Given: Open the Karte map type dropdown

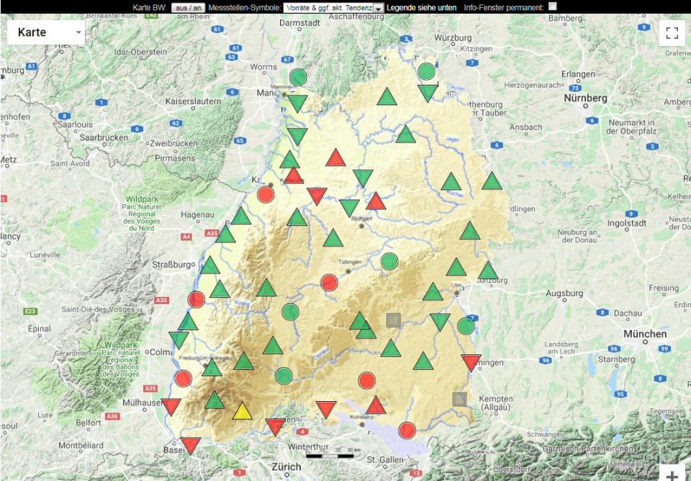Looking at the screenshot, I should [x=46, y=32].
